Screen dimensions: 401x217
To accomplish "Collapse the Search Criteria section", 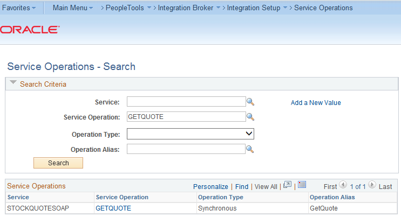I will tap(13, 83).
